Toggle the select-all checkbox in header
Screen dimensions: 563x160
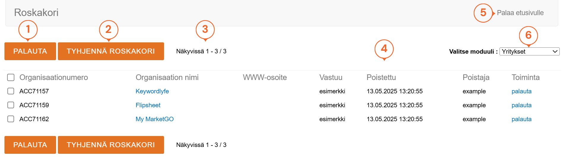point(11,78)
